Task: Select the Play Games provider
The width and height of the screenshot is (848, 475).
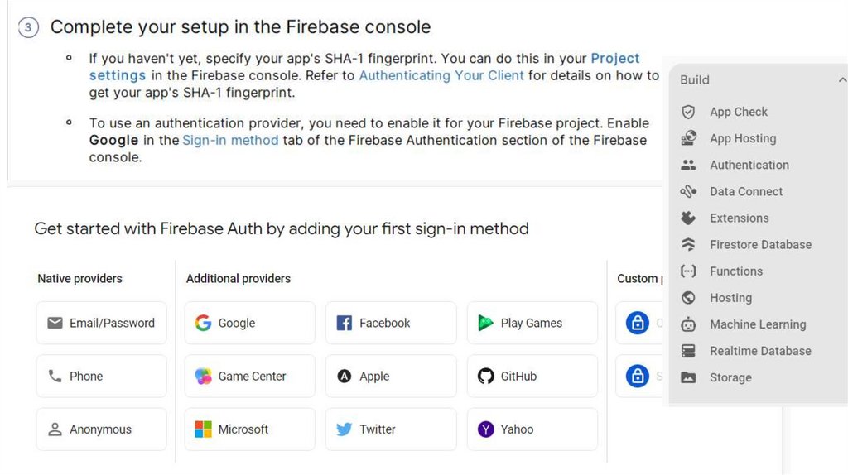Action: coord(532,323)
